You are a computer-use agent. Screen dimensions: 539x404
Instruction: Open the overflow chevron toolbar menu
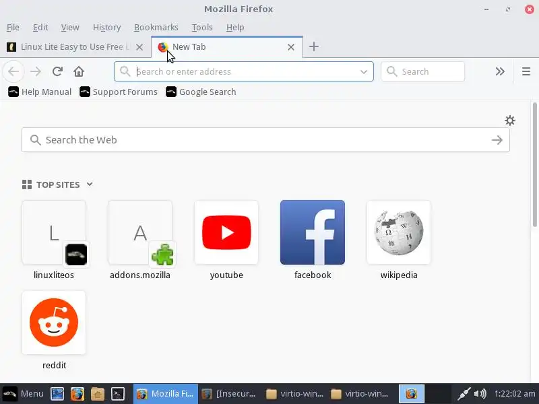[x=500, y=71]
